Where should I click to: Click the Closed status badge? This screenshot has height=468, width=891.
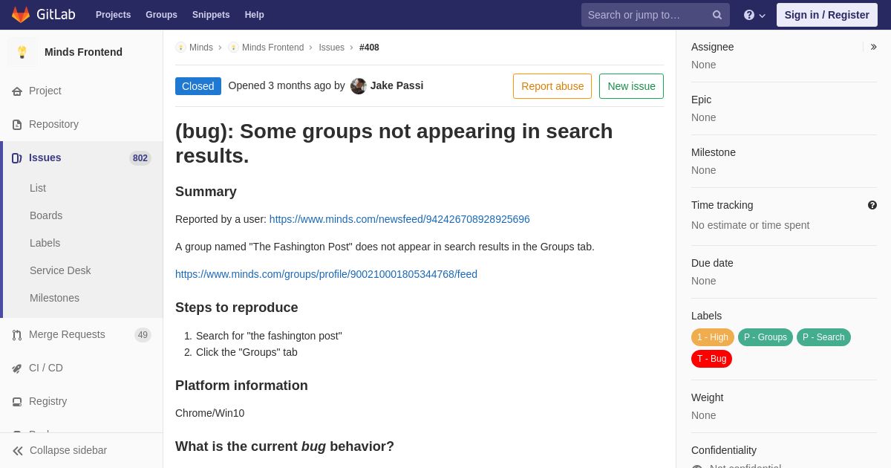pos(198,86)
